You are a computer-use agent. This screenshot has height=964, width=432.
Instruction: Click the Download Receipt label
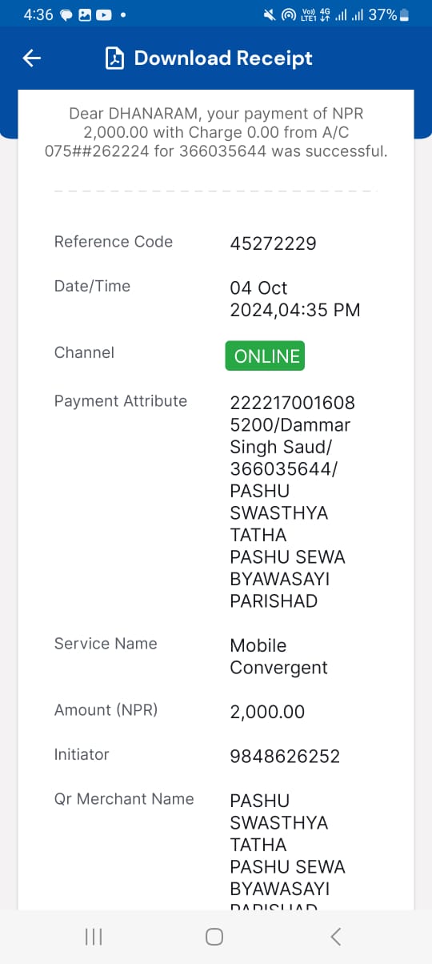(x=223, y=58)
